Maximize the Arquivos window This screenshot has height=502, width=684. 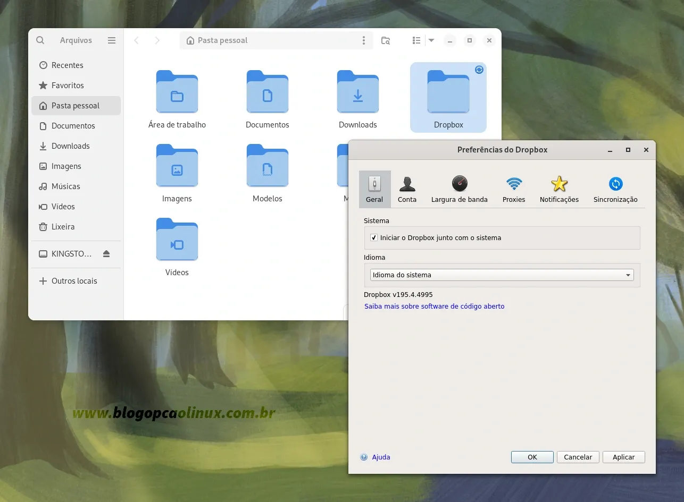(470, 40)
